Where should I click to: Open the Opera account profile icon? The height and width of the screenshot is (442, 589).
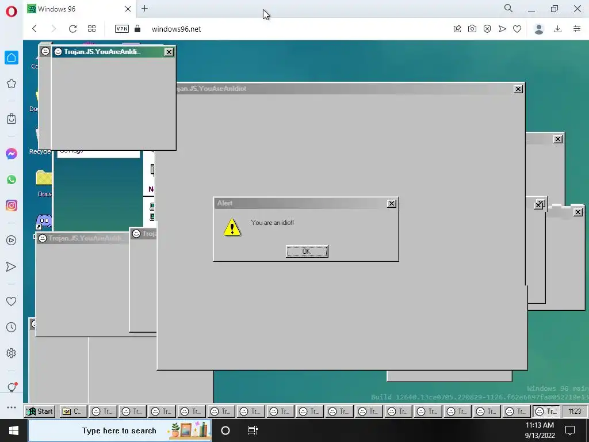539,29
